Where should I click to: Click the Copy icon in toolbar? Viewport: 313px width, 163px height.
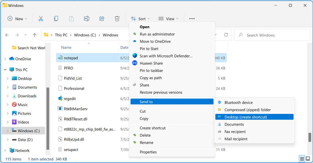pyautogui.click(x=56, y=19)
